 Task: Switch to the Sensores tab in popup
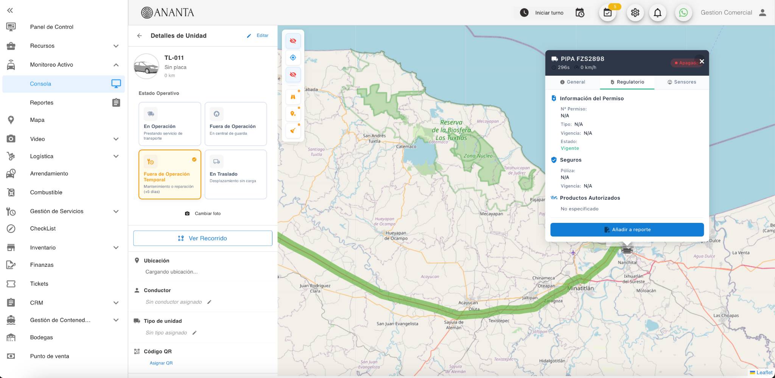point(682,82)
